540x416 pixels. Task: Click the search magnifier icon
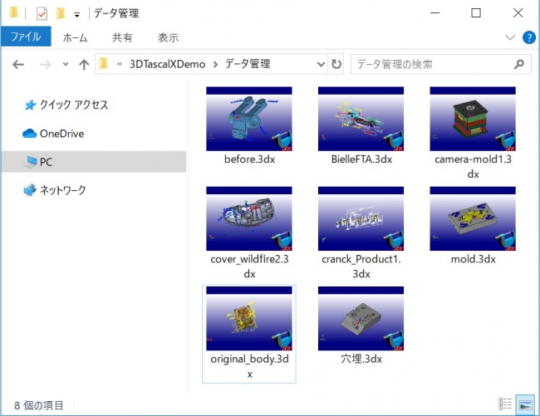click(518, 64)
